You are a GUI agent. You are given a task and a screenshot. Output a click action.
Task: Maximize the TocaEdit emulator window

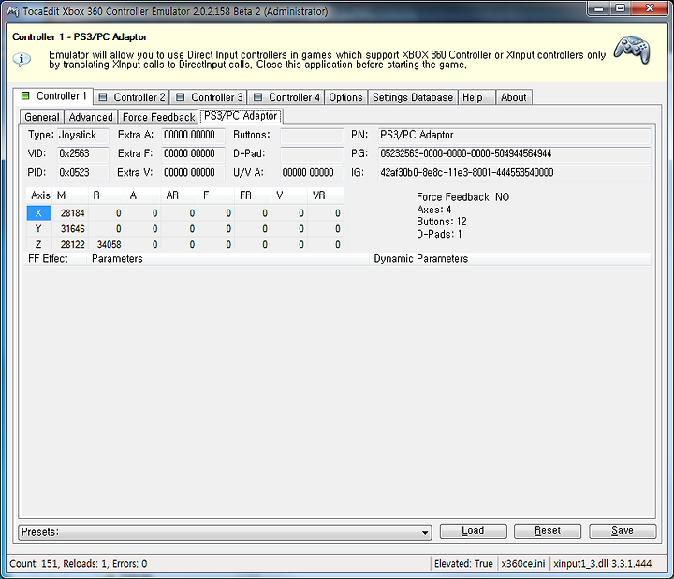[x=620, y=8]
